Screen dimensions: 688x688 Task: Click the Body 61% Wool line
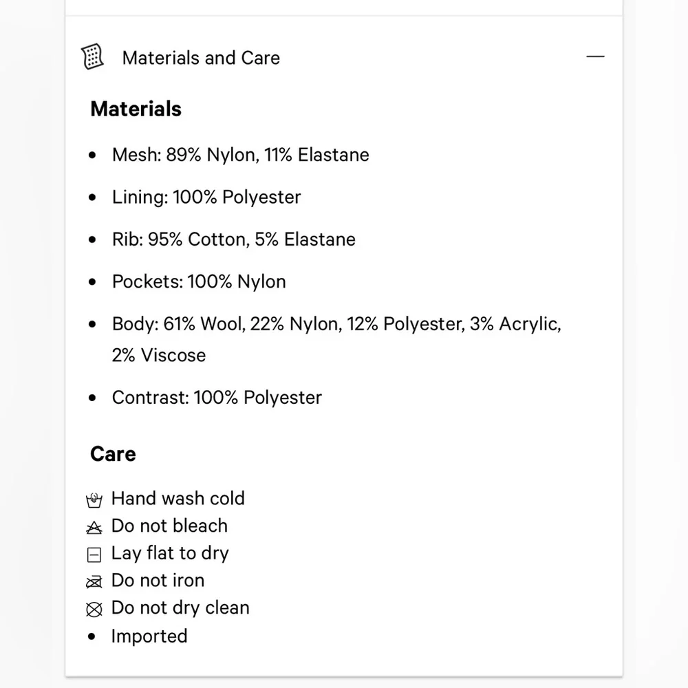point(336,324)
